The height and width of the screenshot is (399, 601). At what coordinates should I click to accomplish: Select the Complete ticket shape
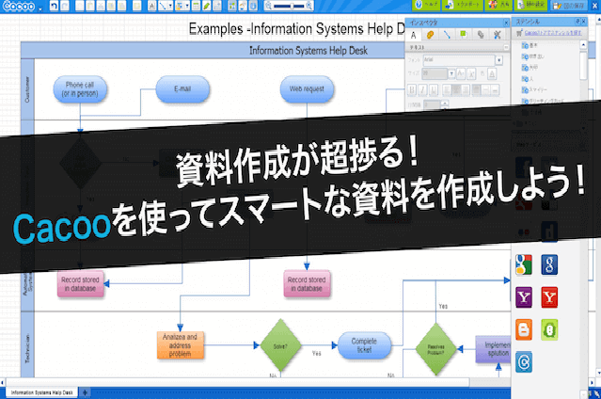(x=363, y=346)
